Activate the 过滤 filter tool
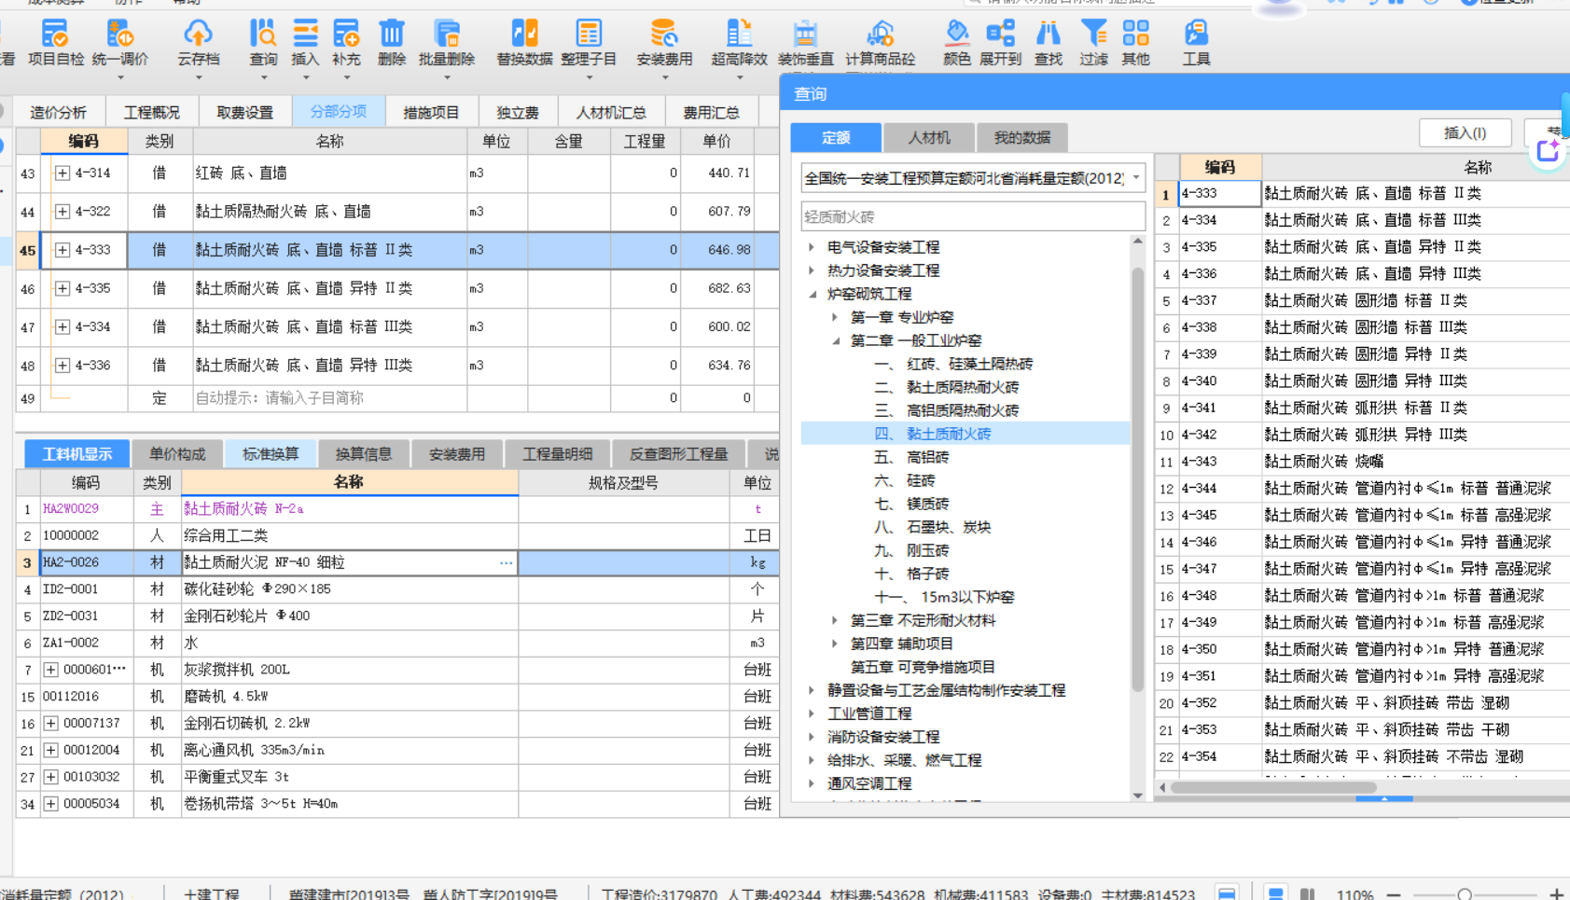 [1092, 42]
